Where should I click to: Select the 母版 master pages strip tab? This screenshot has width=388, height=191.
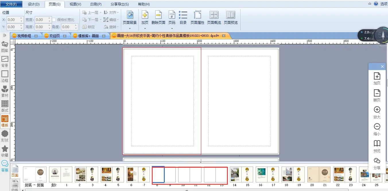[15, 185]
